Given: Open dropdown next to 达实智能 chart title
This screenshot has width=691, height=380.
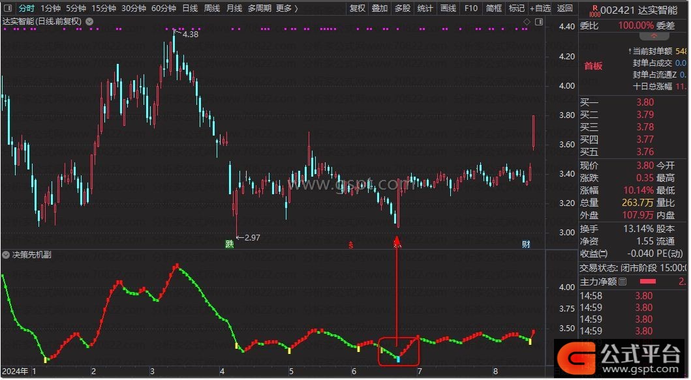Looking at the screenshot, I should tap(89, 21).
